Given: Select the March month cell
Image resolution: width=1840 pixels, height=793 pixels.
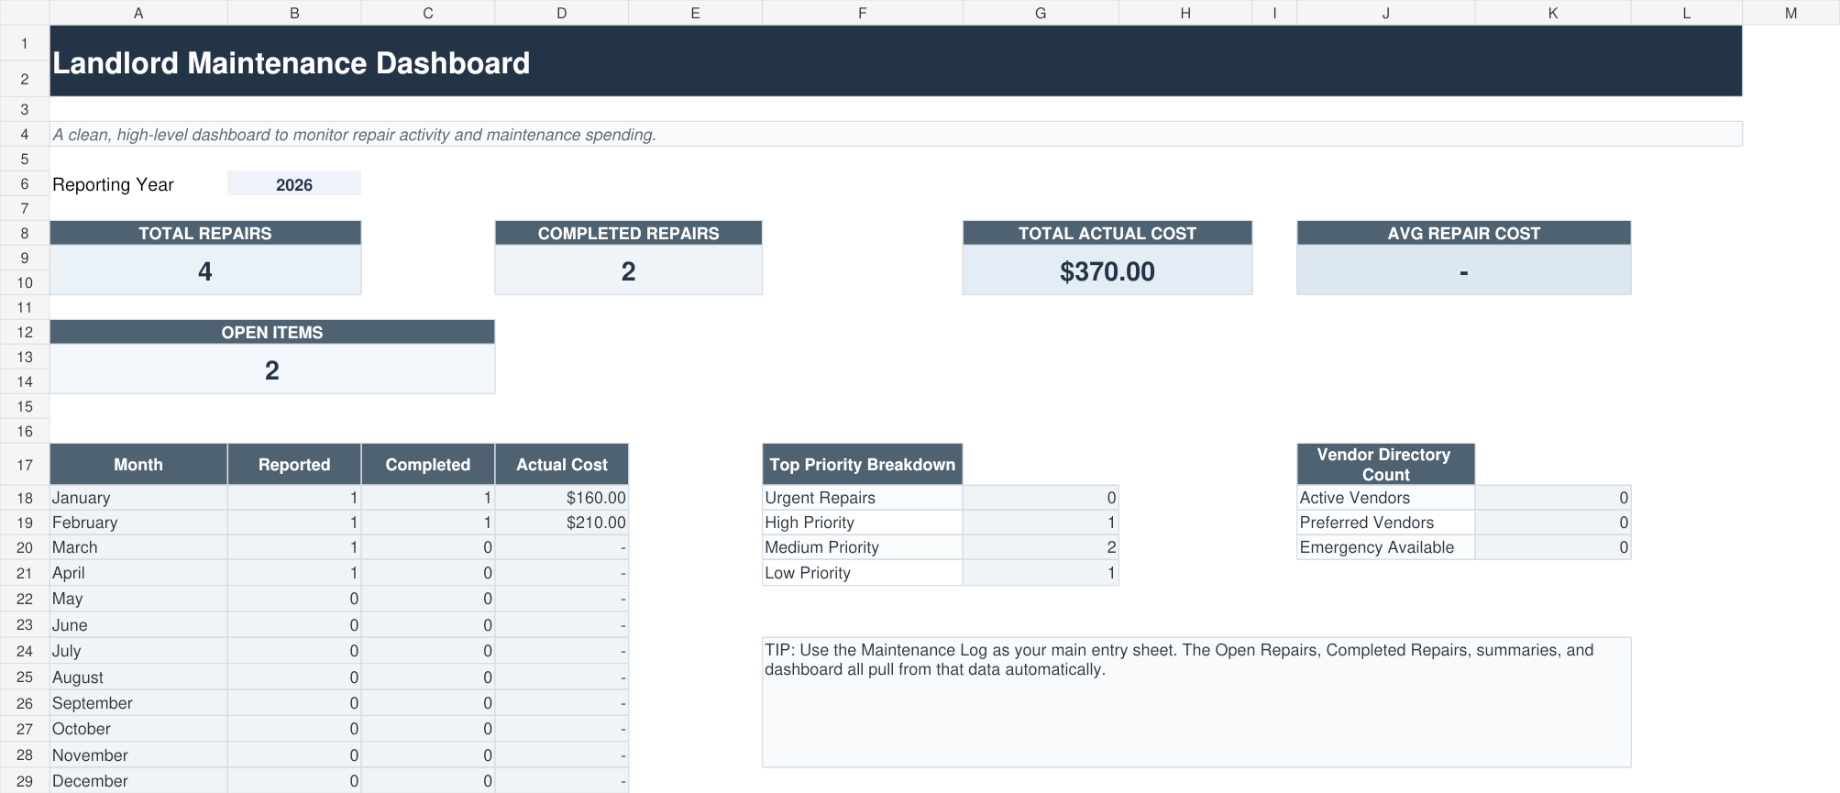Looking at the screenshot, I should coord(138,546).
